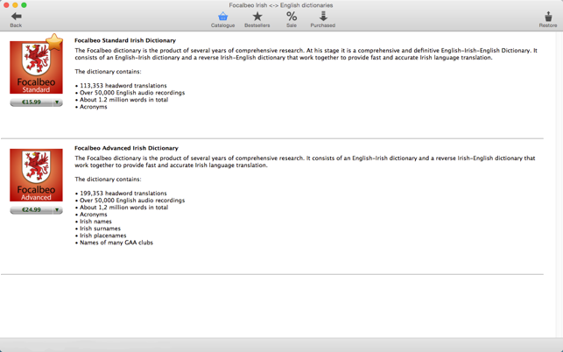Go back with the Back arrow
Screen dimensions: 563x352
(x=16, y=19)
